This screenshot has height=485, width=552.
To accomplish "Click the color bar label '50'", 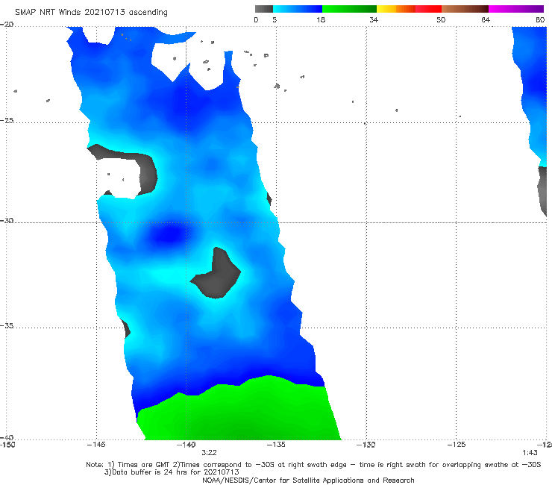I will pyautogui.click(x=441, y=19).
